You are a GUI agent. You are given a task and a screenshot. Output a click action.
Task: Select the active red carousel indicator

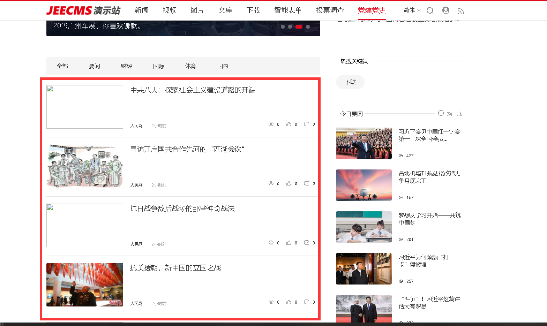299,26
